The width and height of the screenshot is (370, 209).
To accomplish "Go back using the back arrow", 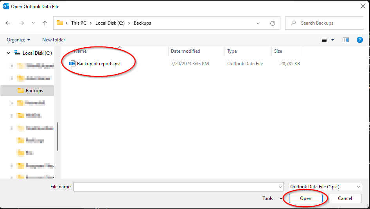I will click(x=8, y=23).
